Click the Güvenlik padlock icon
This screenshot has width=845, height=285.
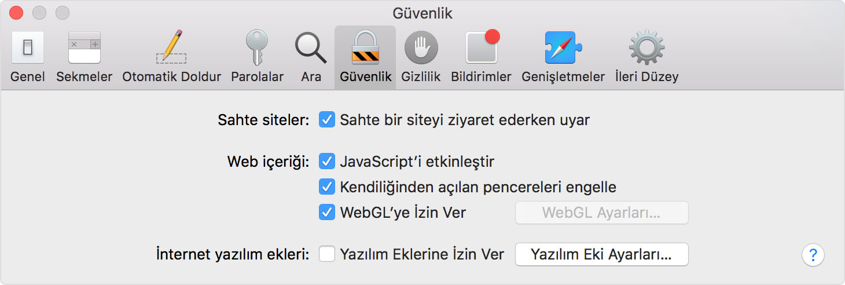click(x=365, y=47)
